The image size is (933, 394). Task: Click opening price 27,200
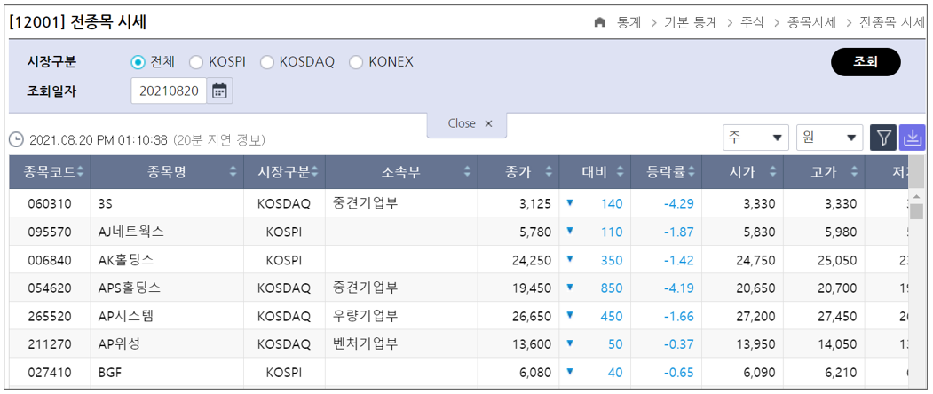[x=755, y=317]
